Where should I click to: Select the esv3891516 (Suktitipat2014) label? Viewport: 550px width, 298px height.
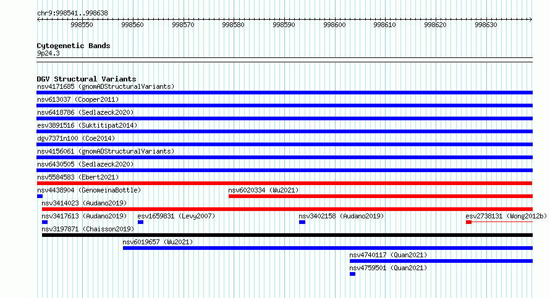[x=87, y=125]
